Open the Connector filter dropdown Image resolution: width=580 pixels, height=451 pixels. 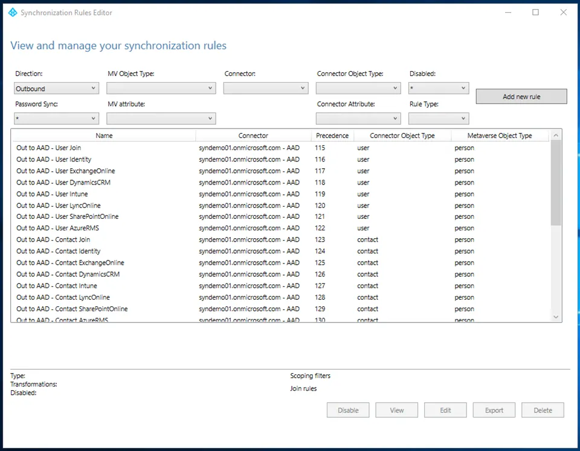pos(266,89)
